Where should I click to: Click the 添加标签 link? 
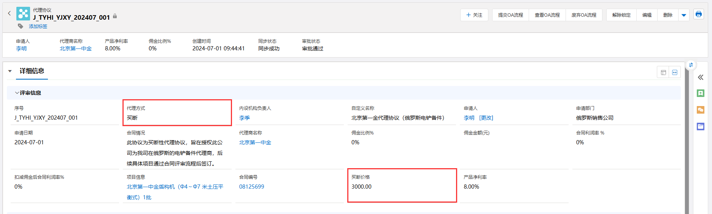click(x=38, y=27)
